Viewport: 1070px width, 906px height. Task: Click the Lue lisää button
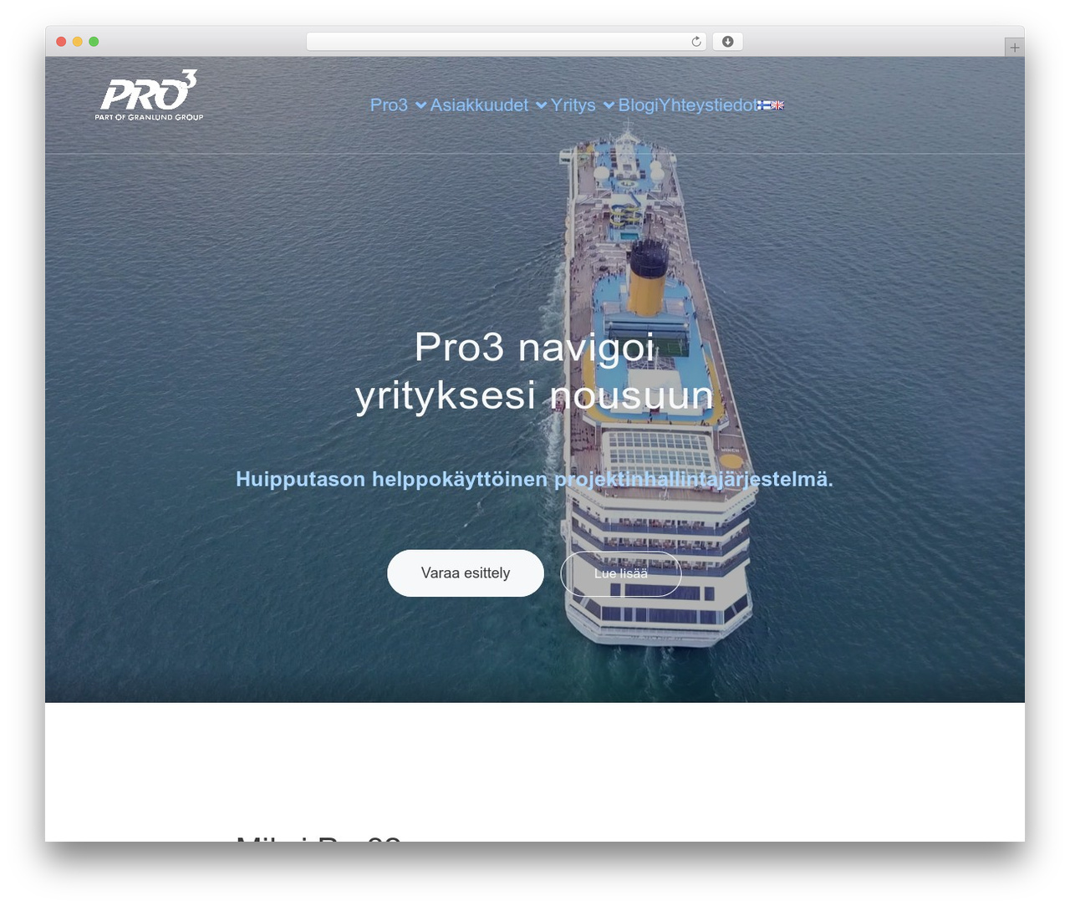(x=621, y=573)
